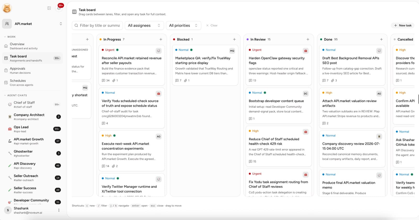Click AG badge on Execute next-week experiments card
This screenshot has width=419, height=220.
158,136
